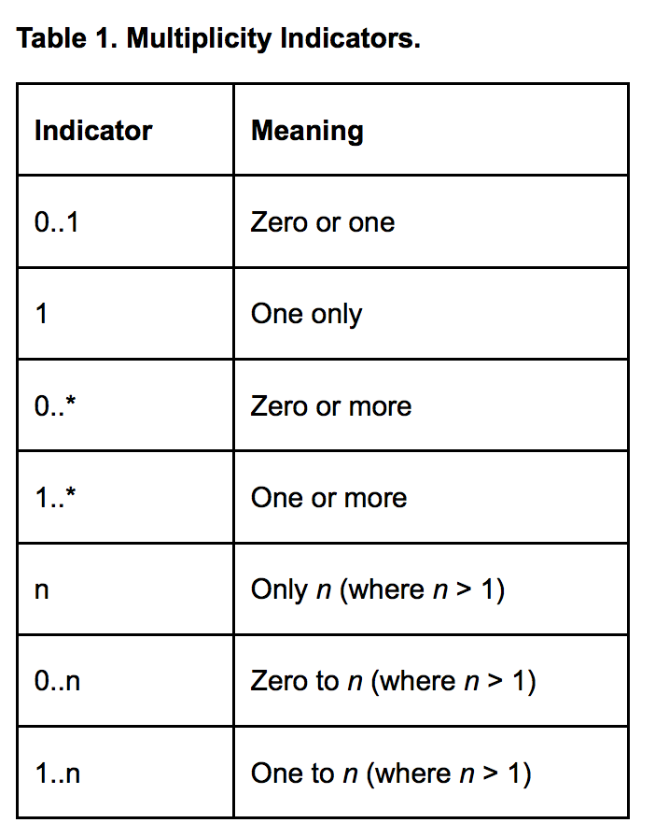Select the single n indicator cell

tap(125, 589)
